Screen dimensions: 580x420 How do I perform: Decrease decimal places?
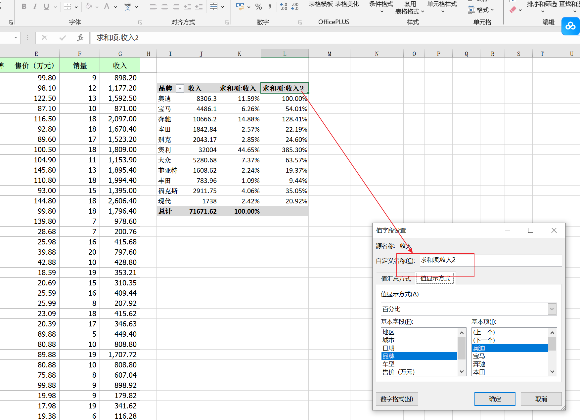point(295,7)
